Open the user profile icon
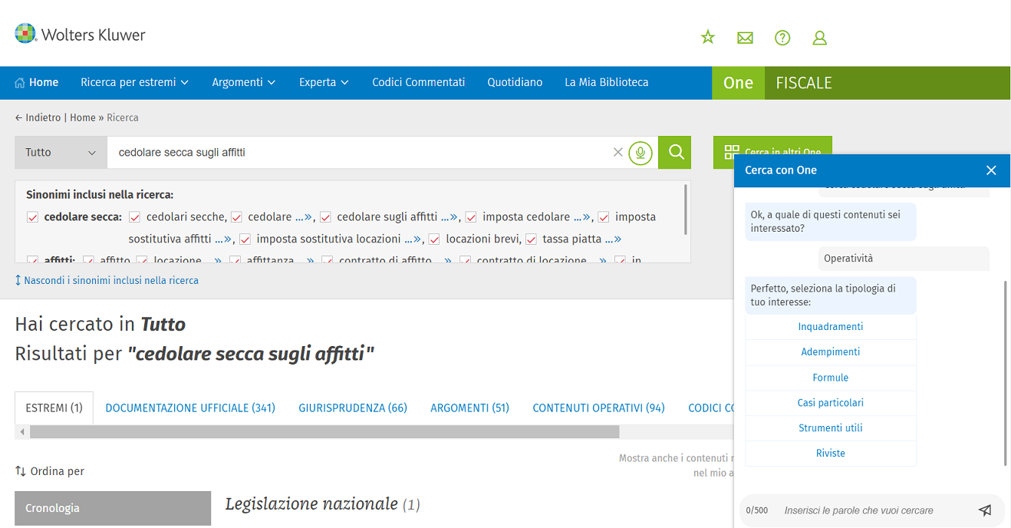This screenshot has height=528, width=1011. click(819, 38)
